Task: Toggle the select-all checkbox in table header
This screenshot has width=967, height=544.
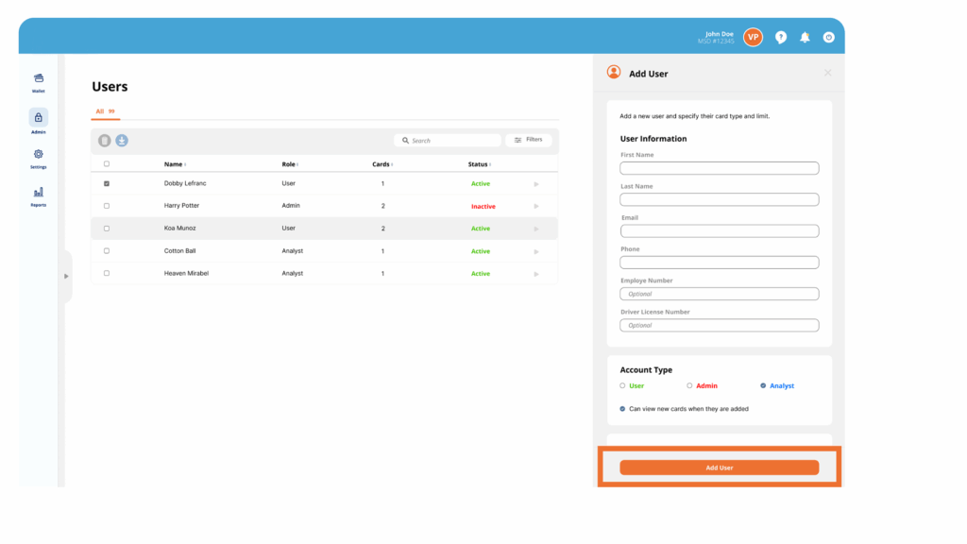Action: (x=107, y=164)
